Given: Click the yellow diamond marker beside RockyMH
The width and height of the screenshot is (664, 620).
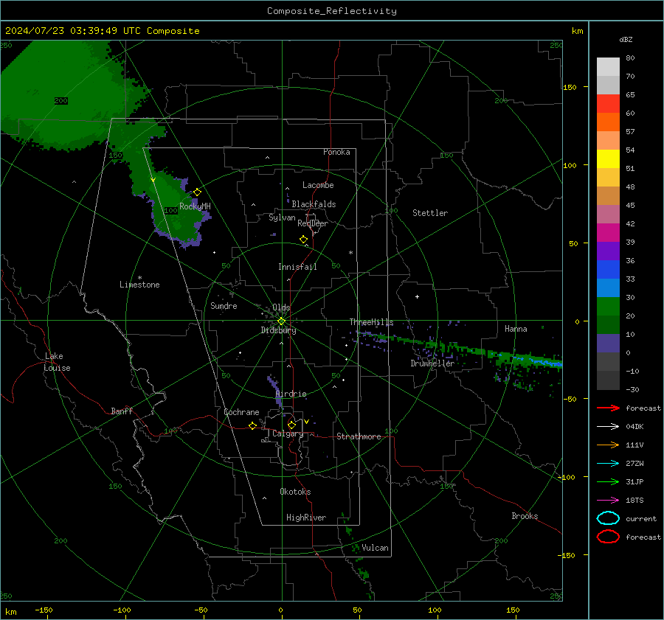Looking at the screenshot, I should 197,192.
